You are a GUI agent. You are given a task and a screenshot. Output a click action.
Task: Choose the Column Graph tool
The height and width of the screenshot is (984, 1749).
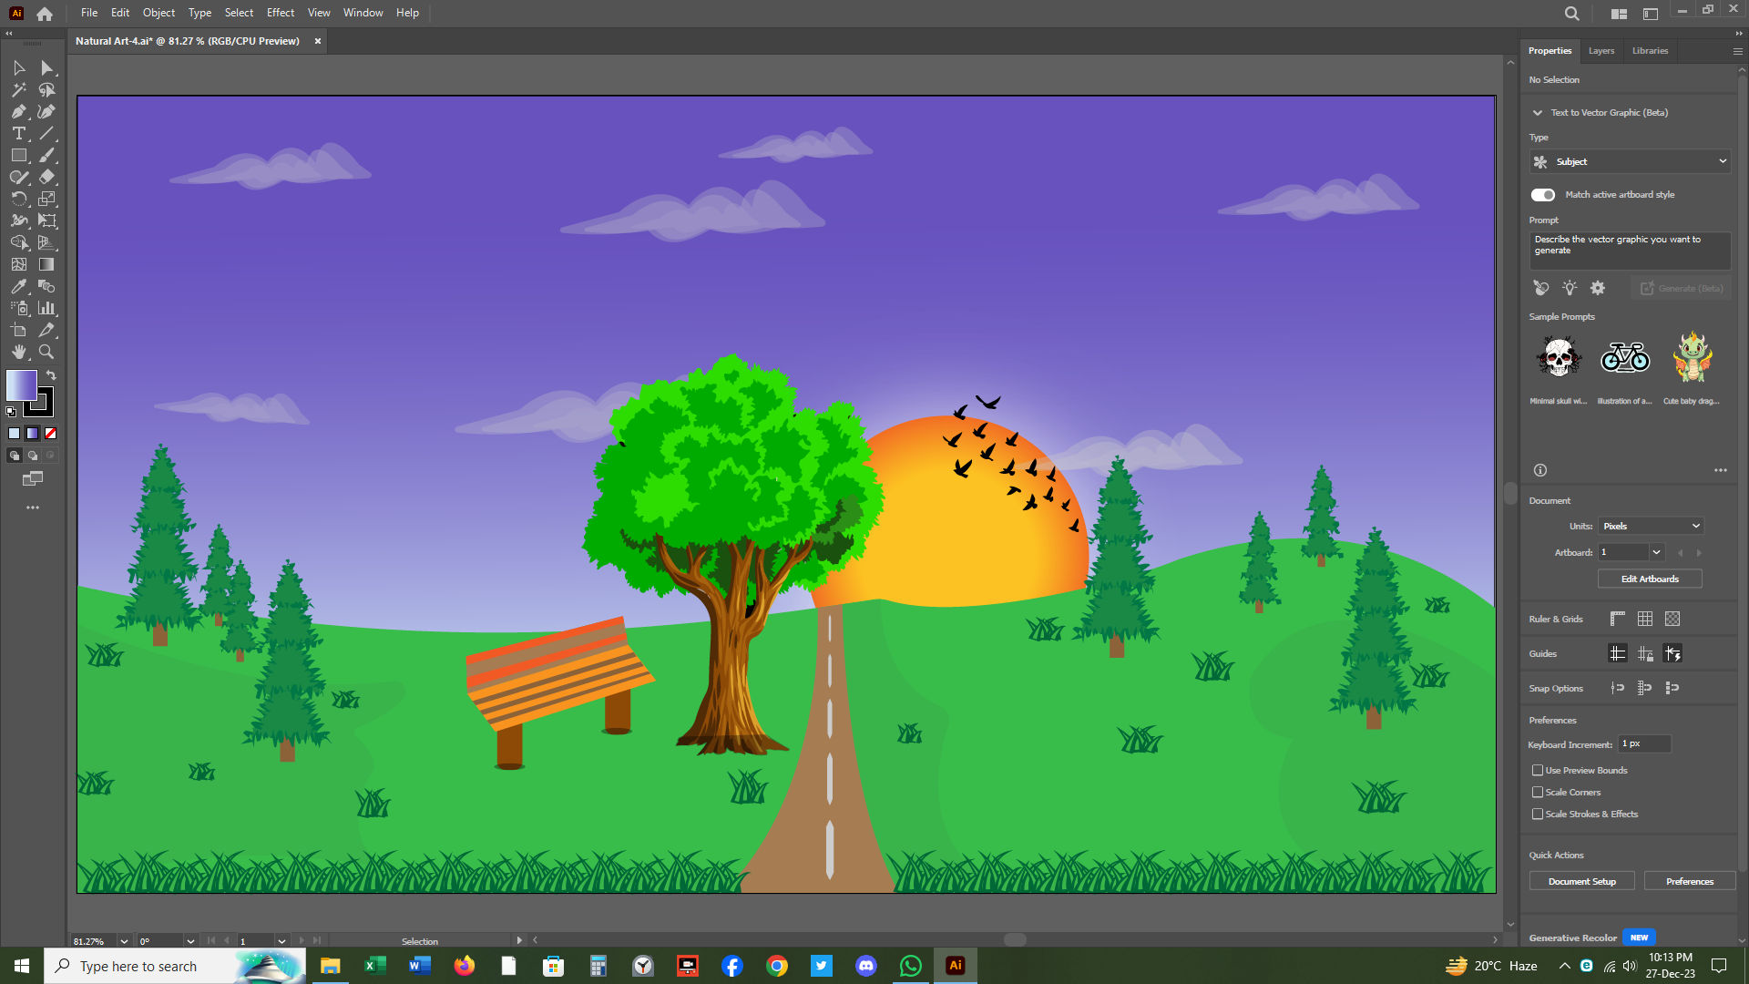[x=46, y=309]
